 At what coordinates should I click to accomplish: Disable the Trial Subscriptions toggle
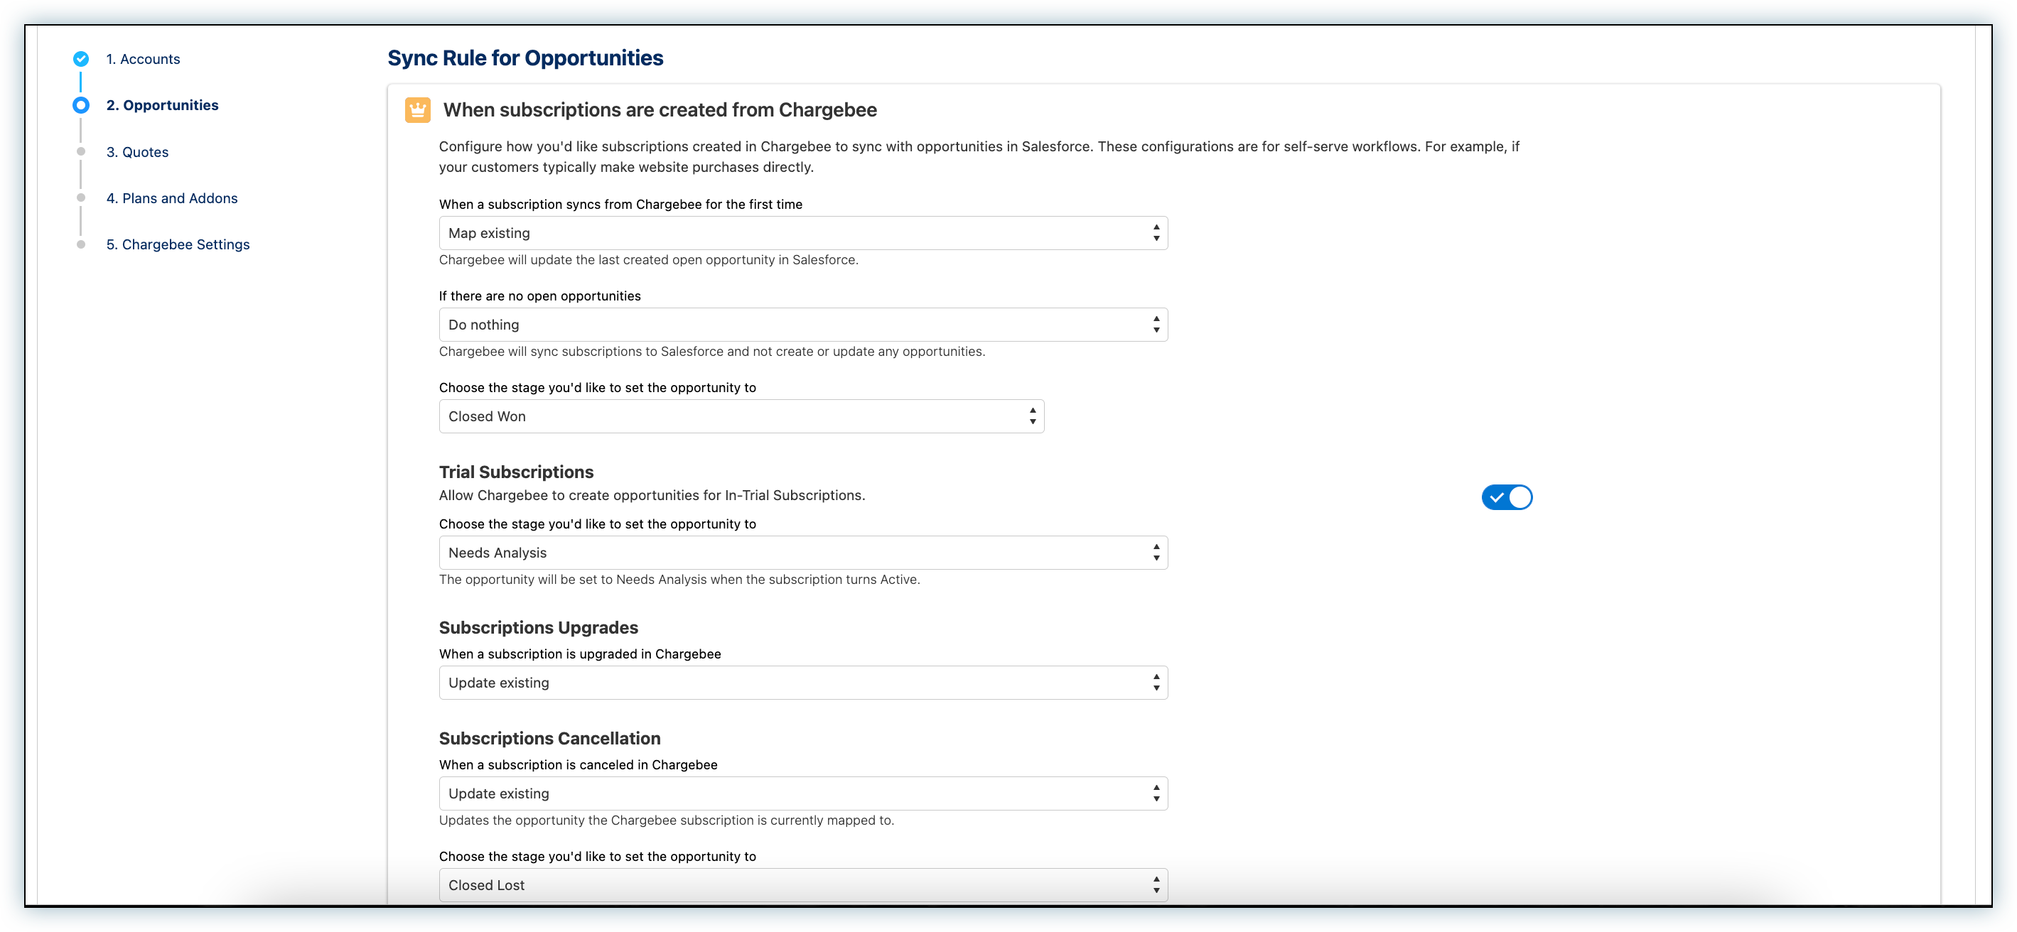(x=1506, y=497)
